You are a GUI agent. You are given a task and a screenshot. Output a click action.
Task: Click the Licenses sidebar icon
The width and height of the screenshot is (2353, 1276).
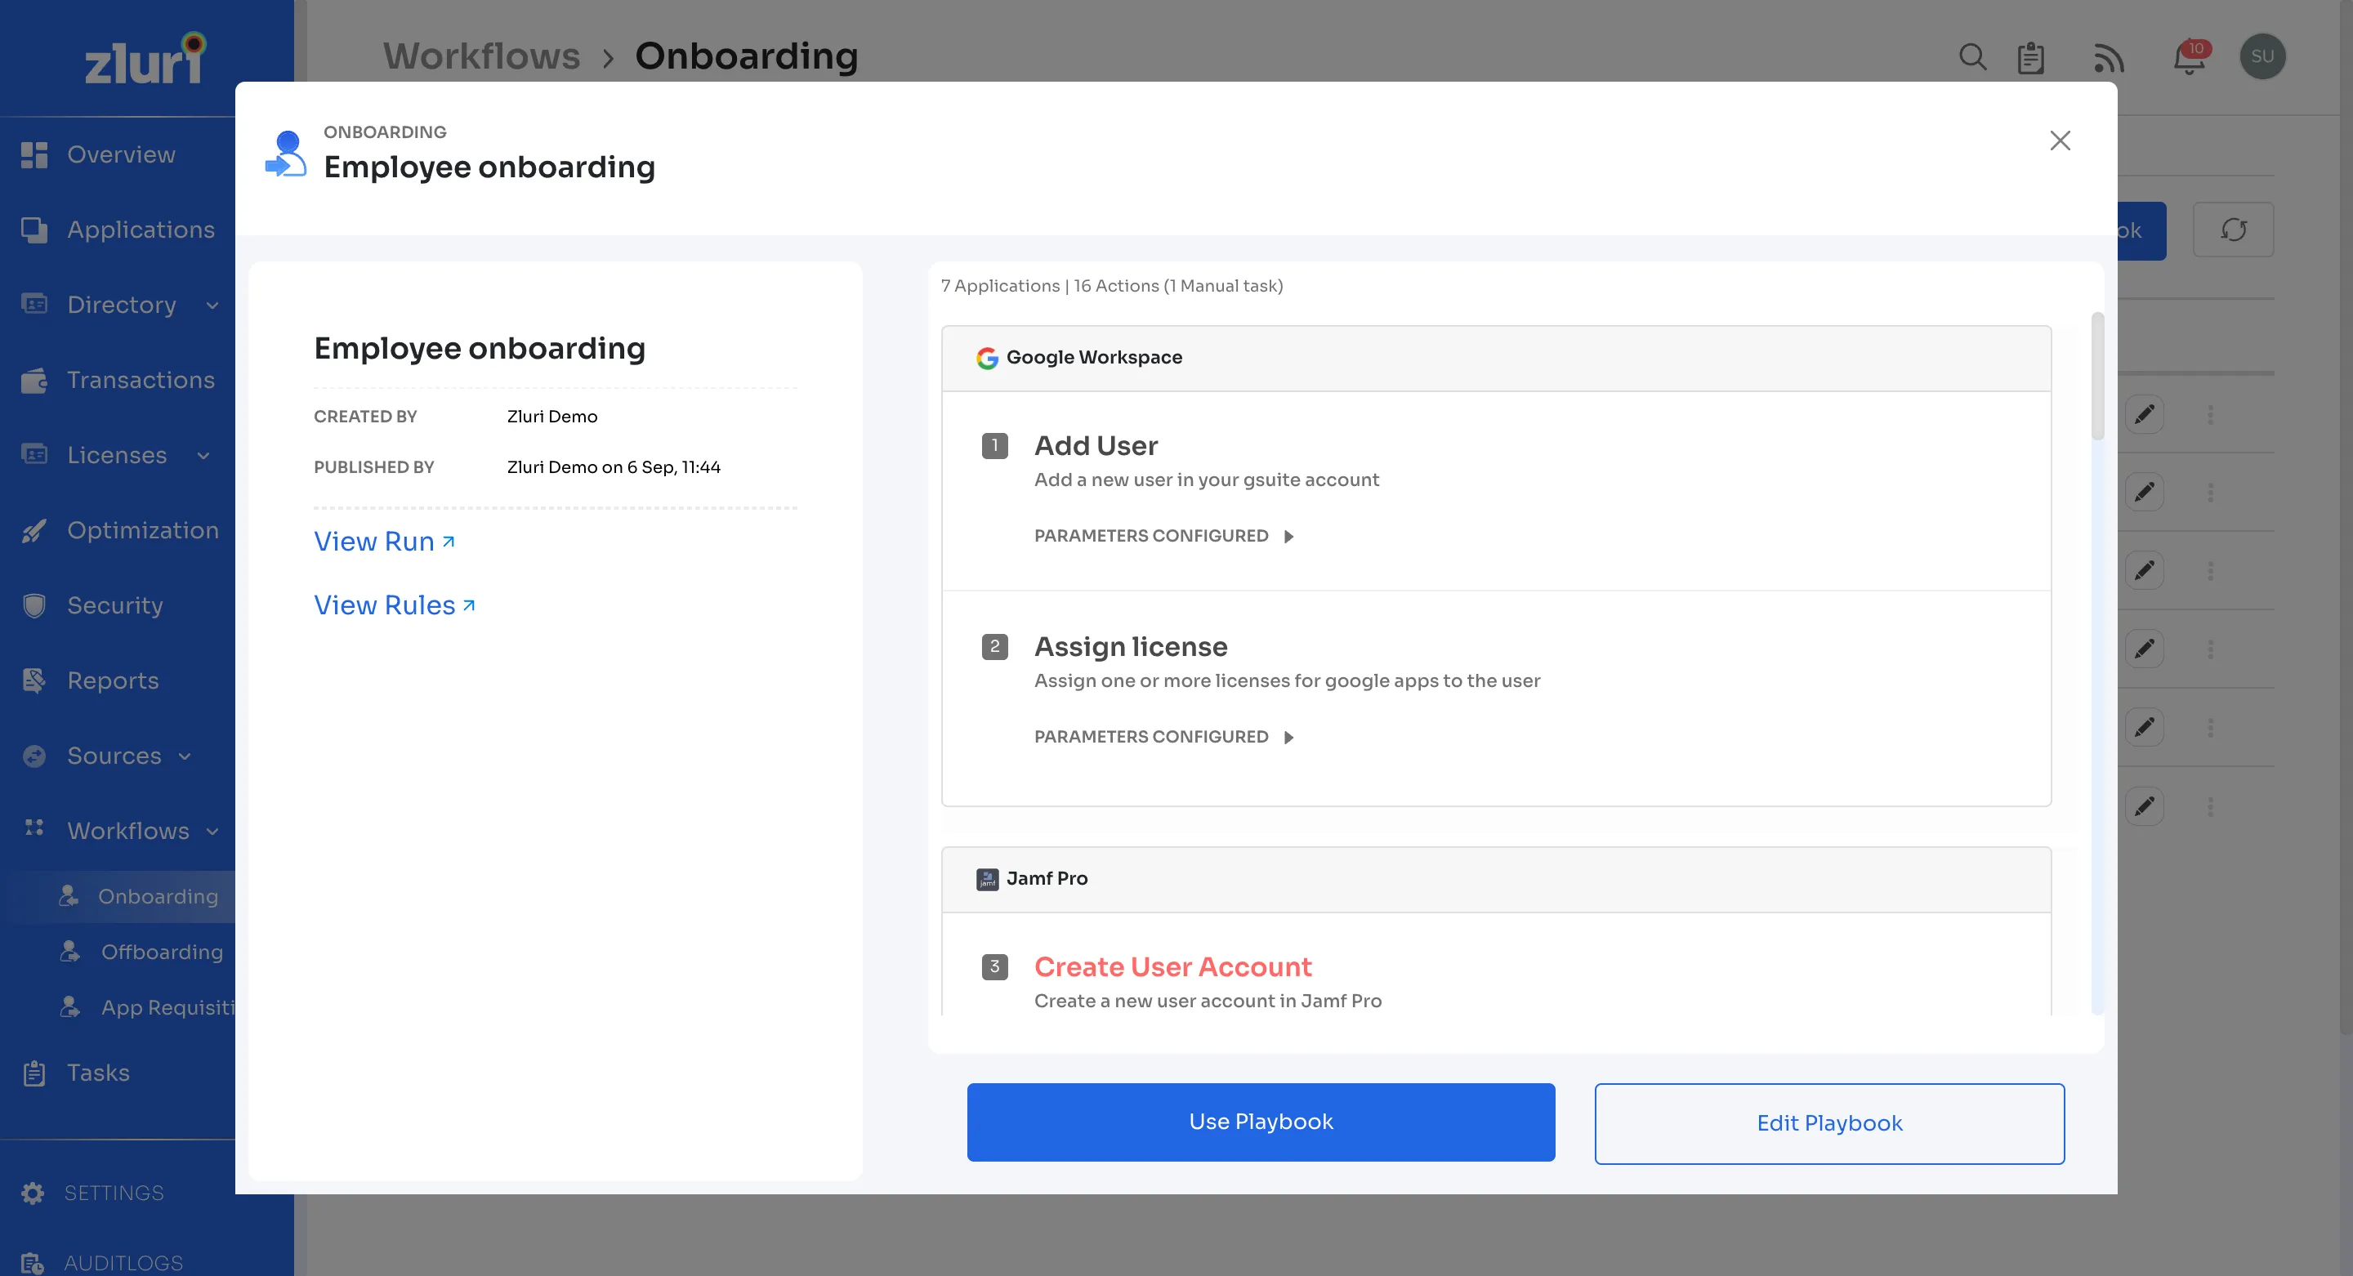point(33,454)
